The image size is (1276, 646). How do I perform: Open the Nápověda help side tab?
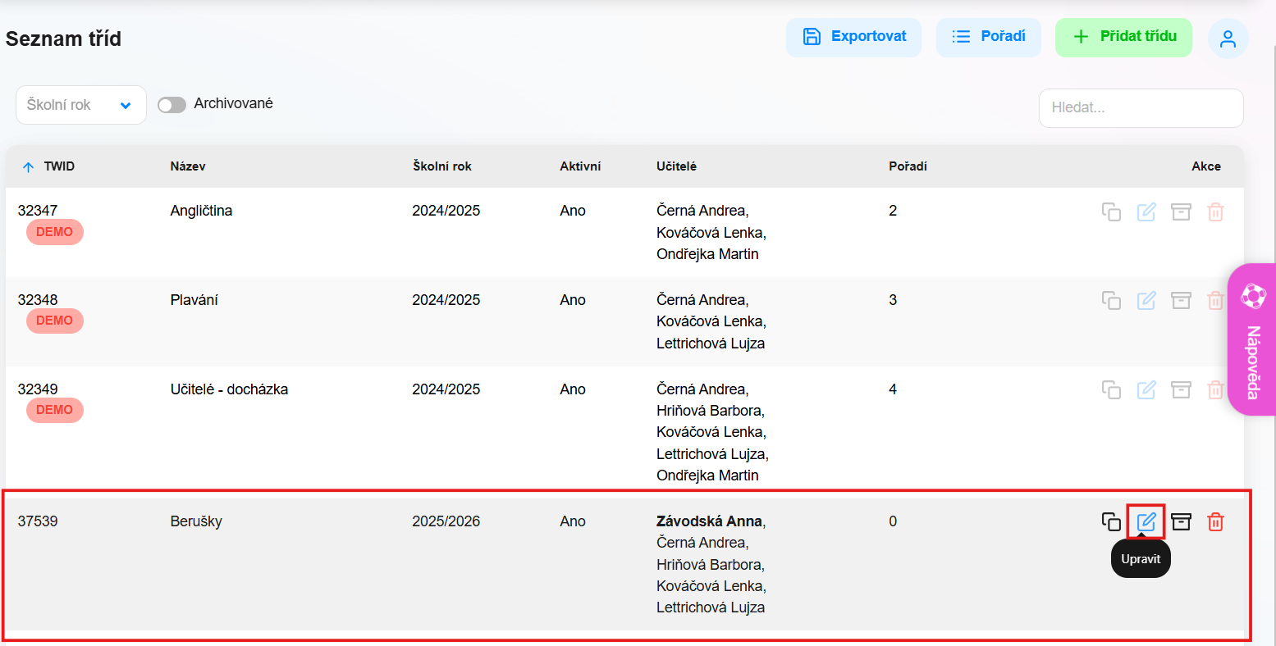pyautogui.click(x=1252, y=339)
